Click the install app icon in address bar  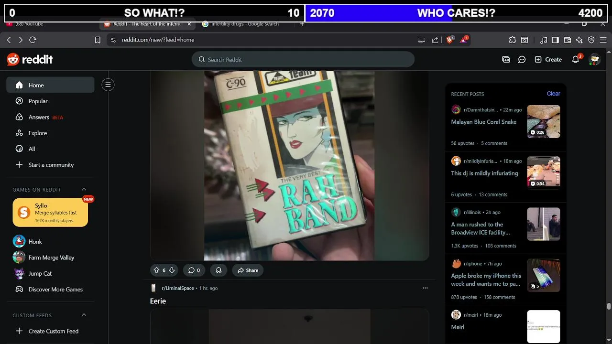(x=422, y=40)
